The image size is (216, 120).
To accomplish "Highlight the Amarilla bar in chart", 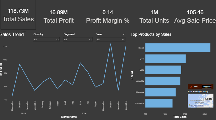I will tap(162, 81).
